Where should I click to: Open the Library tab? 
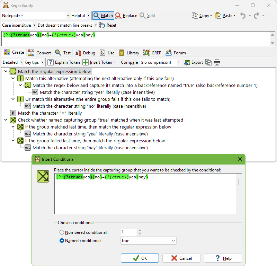click(129, 53)
